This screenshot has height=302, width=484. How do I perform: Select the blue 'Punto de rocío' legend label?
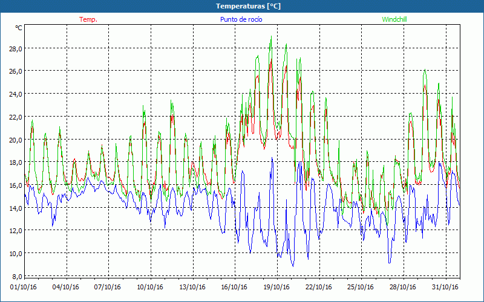pos(241,19)
